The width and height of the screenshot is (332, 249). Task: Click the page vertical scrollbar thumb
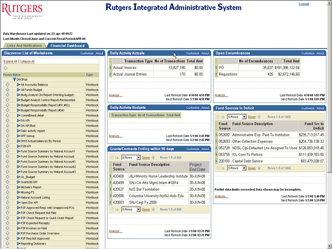coord(330,89)
